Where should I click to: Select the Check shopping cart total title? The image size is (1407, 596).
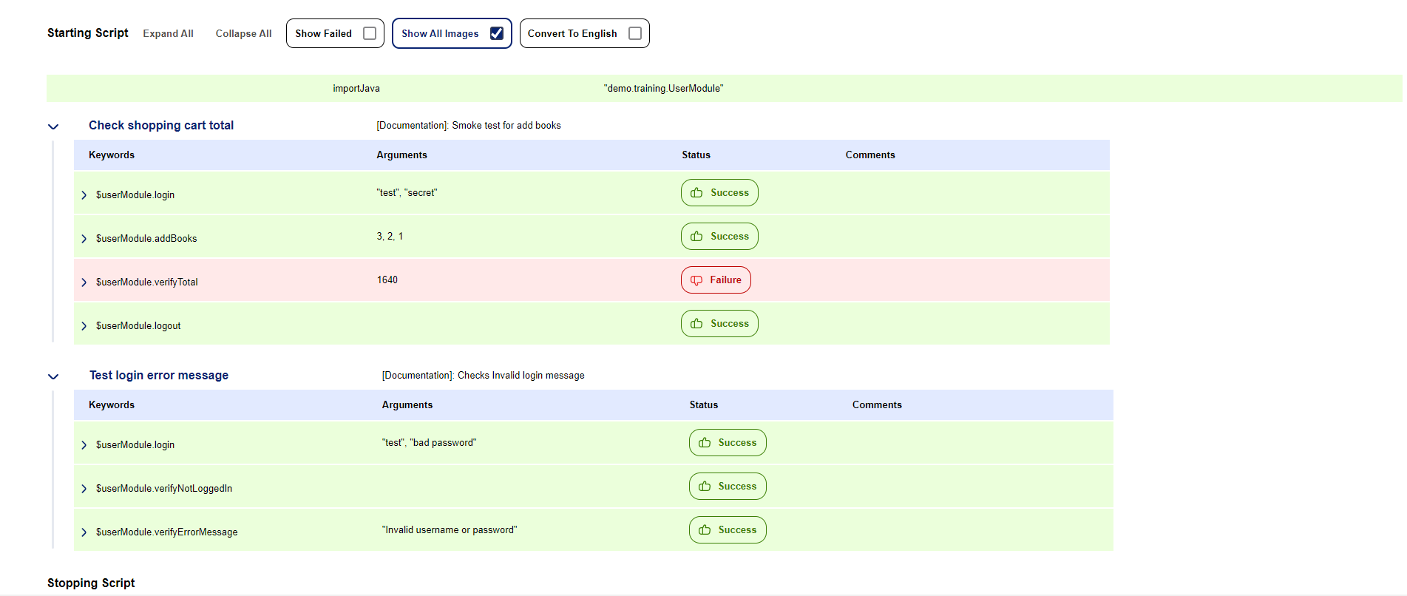click(161, 126)
